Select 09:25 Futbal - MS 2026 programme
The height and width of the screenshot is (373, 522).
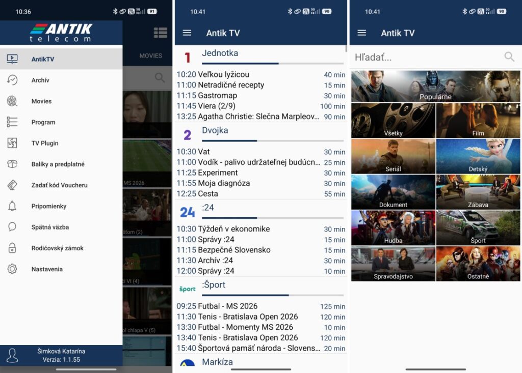pyautogui.click(x=261, y=306)
